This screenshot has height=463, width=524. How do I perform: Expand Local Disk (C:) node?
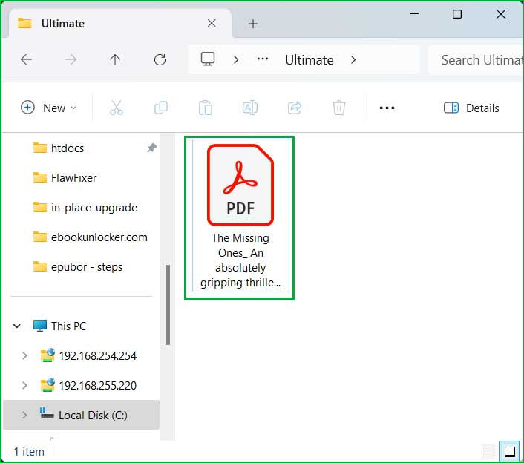click(24, 415)
